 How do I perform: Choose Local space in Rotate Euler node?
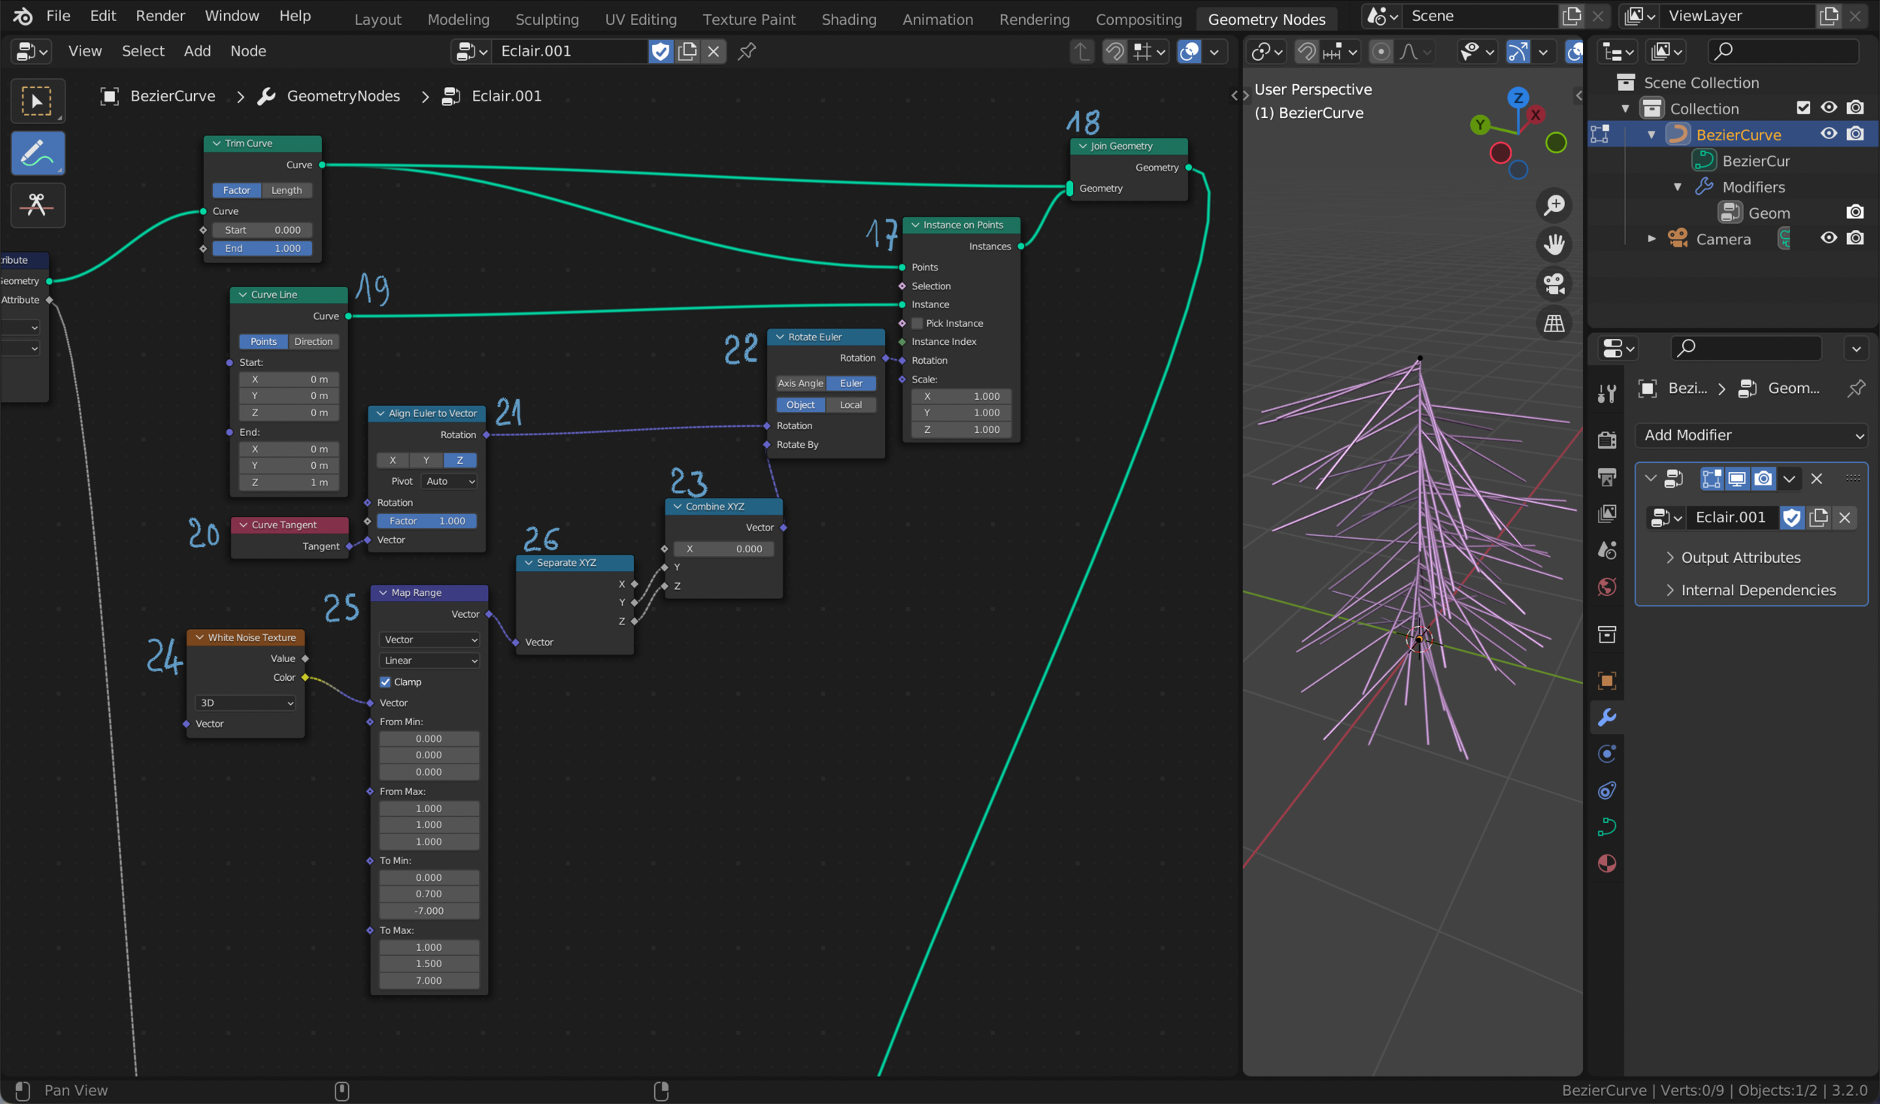point(851,404)
